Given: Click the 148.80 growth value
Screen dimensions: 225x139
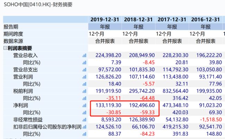Looking at the screenshot, I should [x=214, y=134].
